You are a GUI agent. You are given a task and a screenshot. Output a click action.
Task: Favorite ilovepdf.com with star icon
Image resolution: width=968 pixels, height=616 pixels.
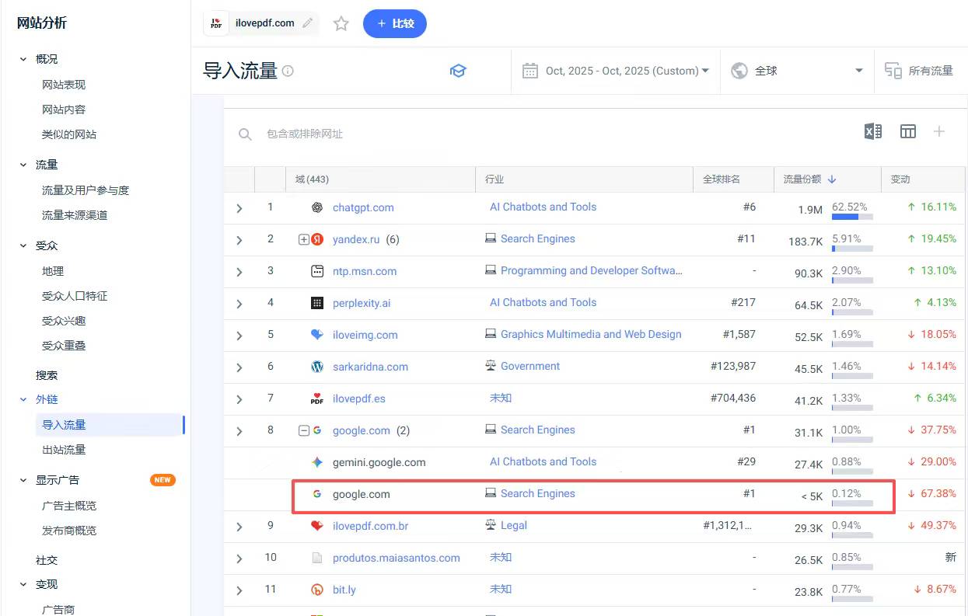click(341, 23)
